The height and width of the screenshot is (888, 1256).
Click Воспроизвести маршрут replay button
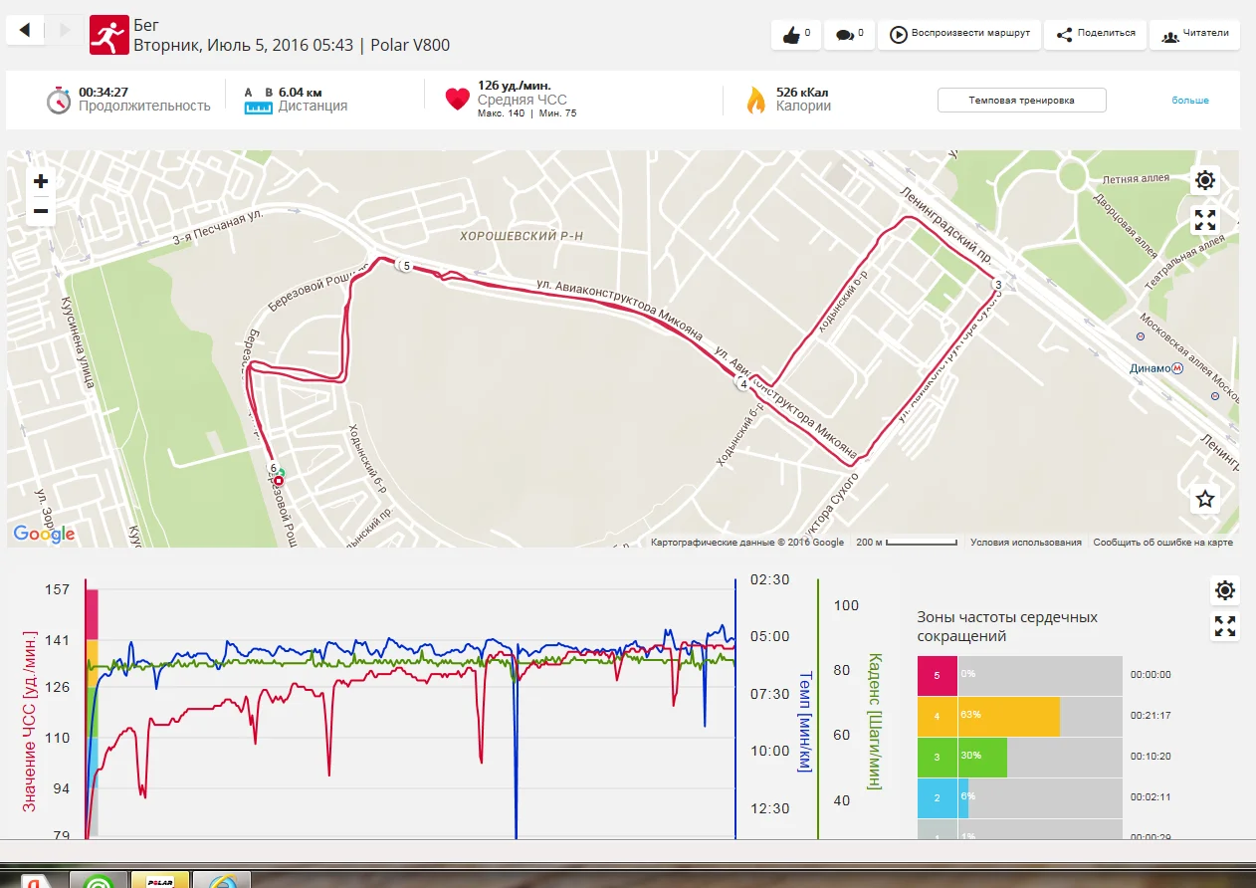960,34
